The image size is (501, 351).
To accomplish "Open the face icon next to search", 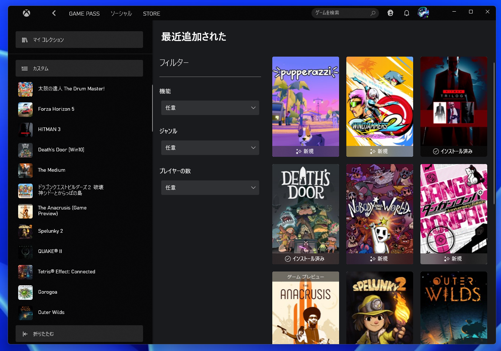I will coord(390,13).
